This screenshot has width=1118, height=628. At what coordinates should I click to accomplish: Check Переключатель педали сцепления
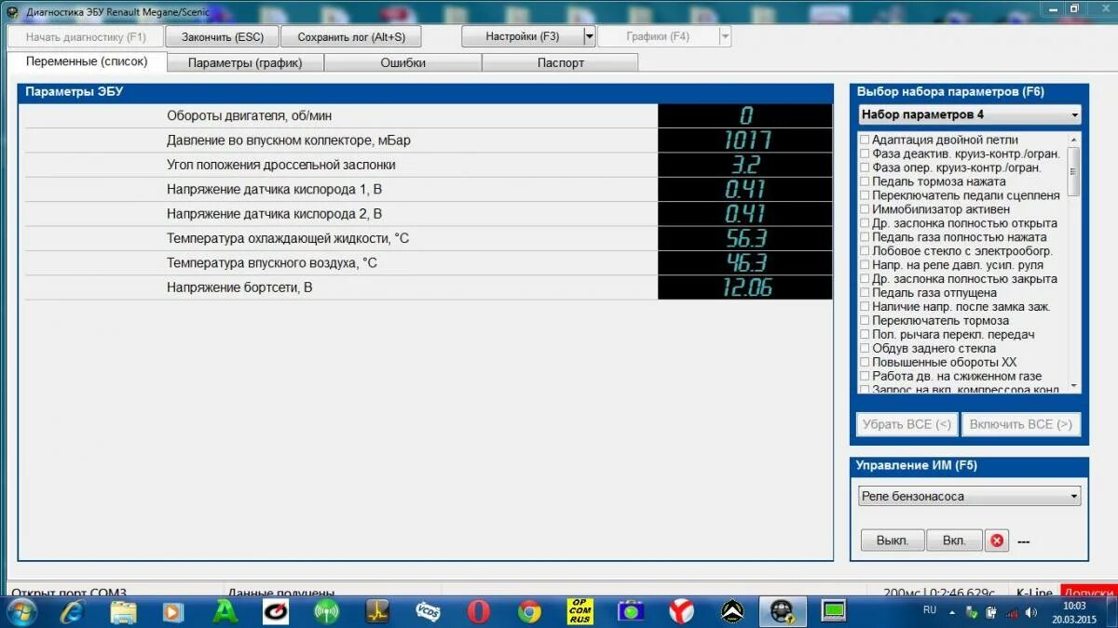pyautogui.click(x=865, y=195)
